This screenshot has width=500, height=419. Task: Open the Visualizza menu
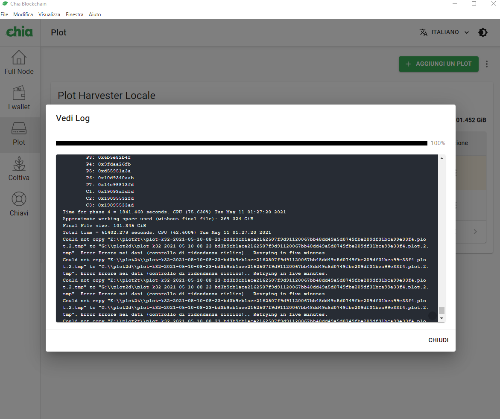click(49, 15)
